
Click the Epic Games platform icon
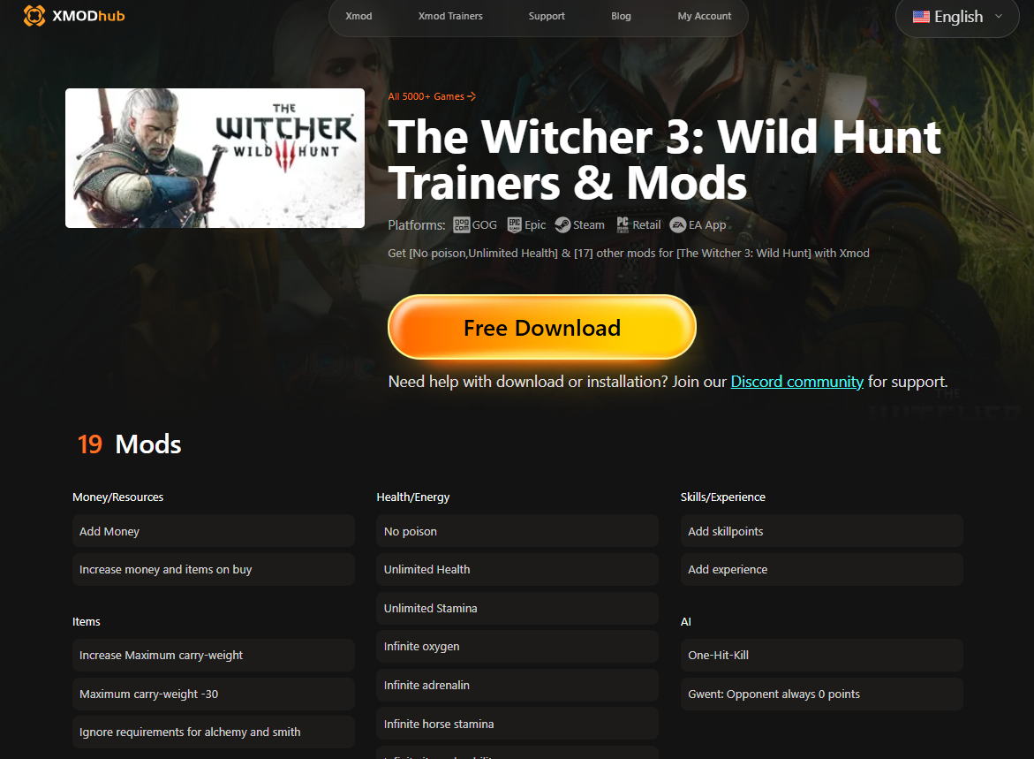[515, 225]
